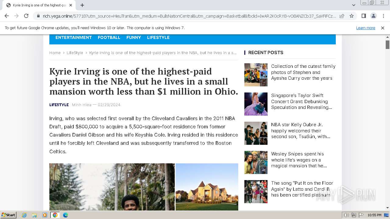Bookmark this tab with the star icon
390x219 pixels.
pos(352,16)
